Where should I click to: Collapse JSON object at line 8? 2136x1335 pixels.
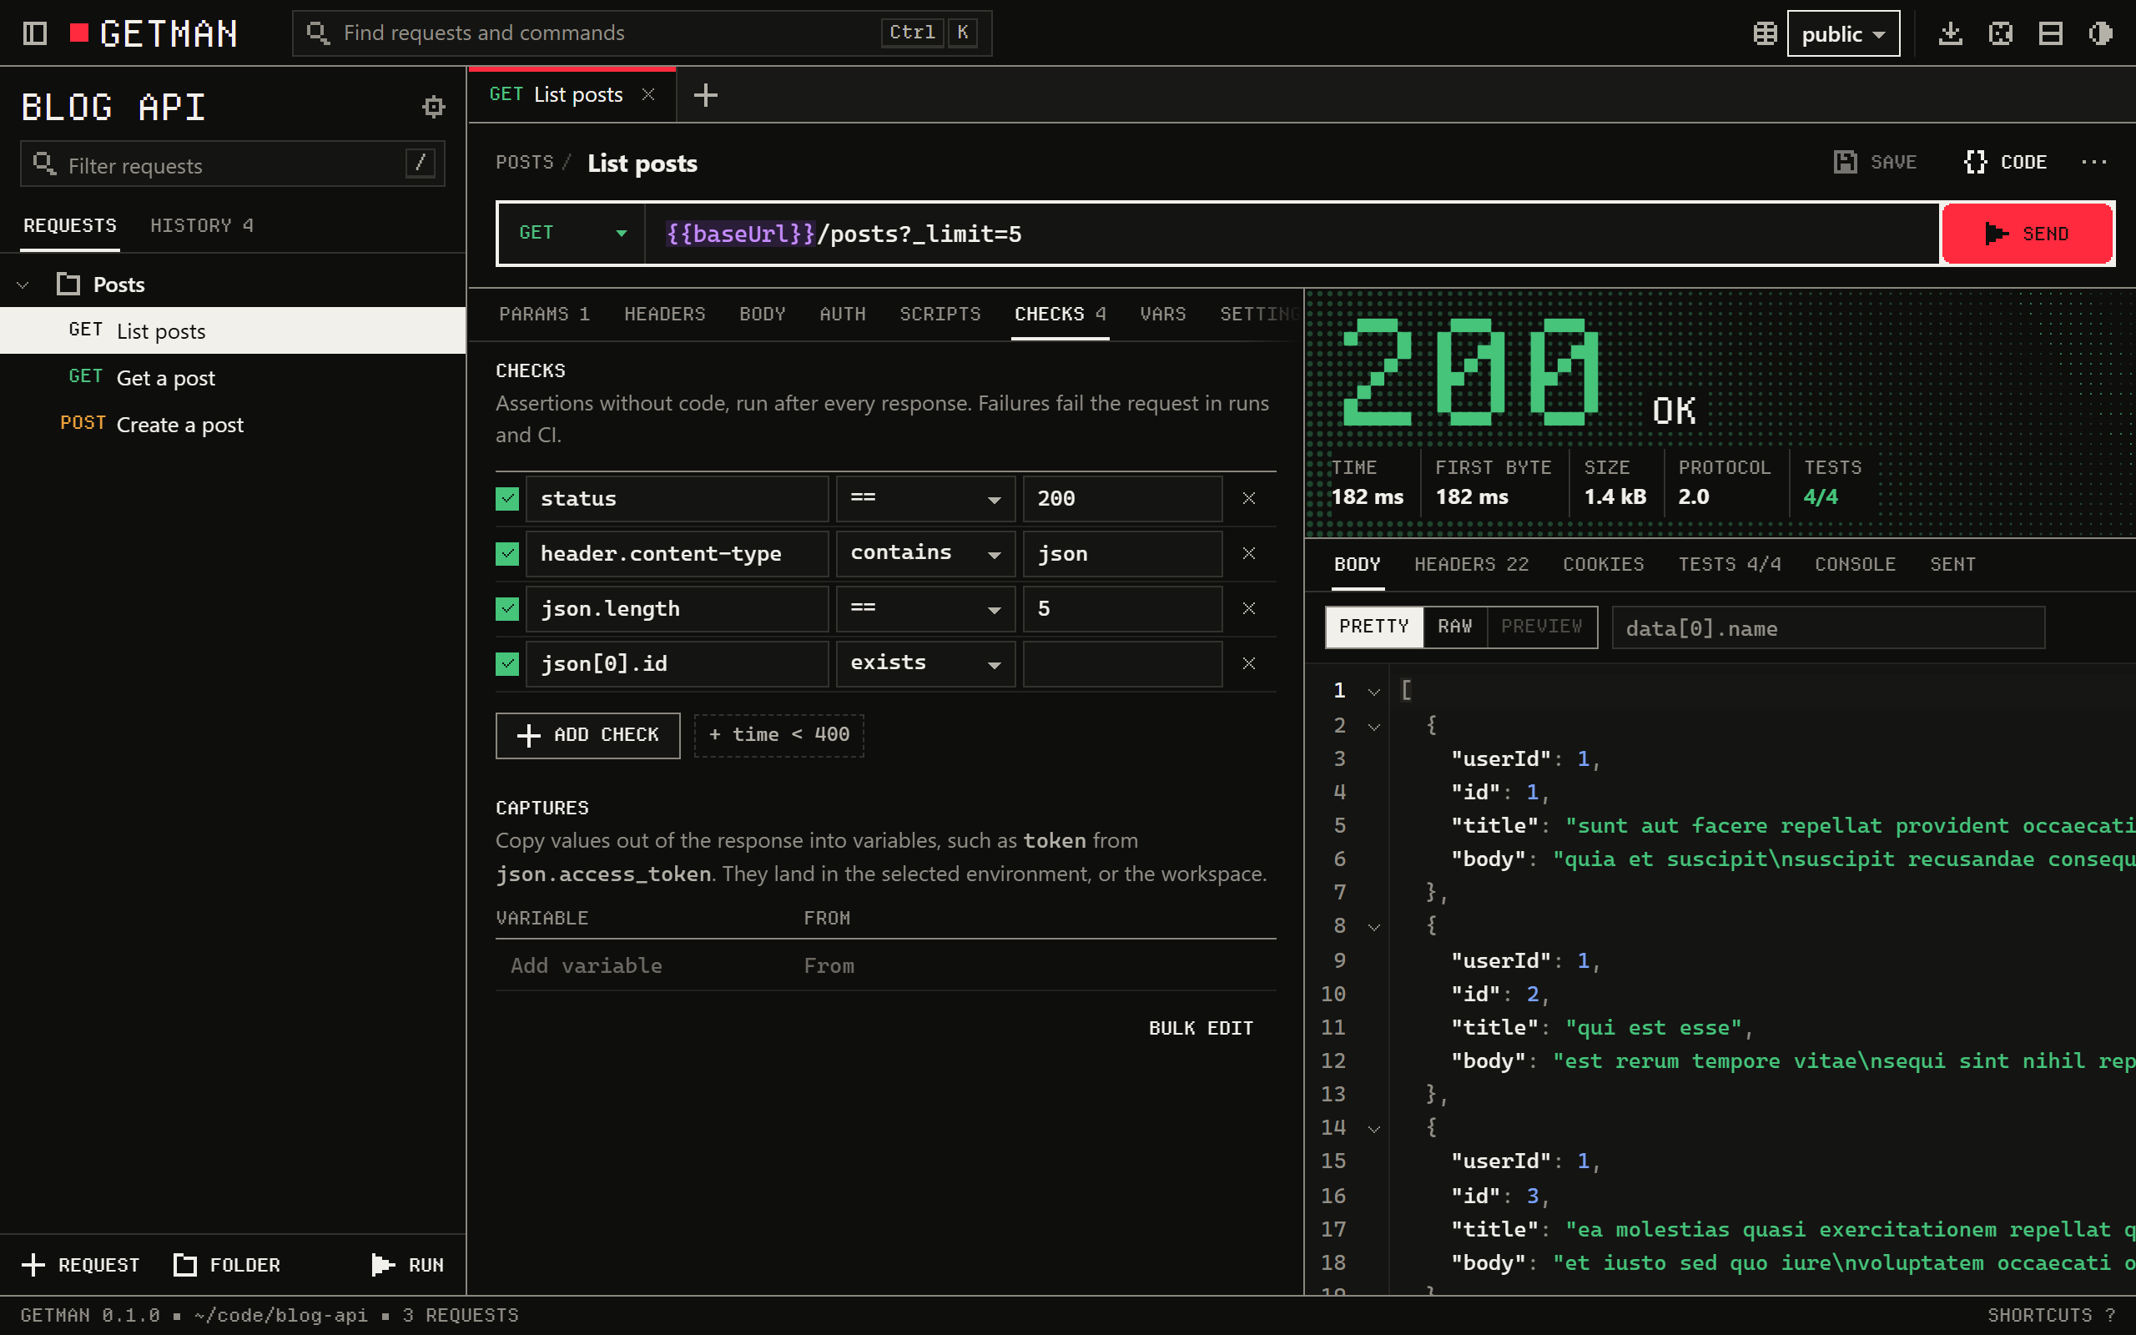point(1373,927)
